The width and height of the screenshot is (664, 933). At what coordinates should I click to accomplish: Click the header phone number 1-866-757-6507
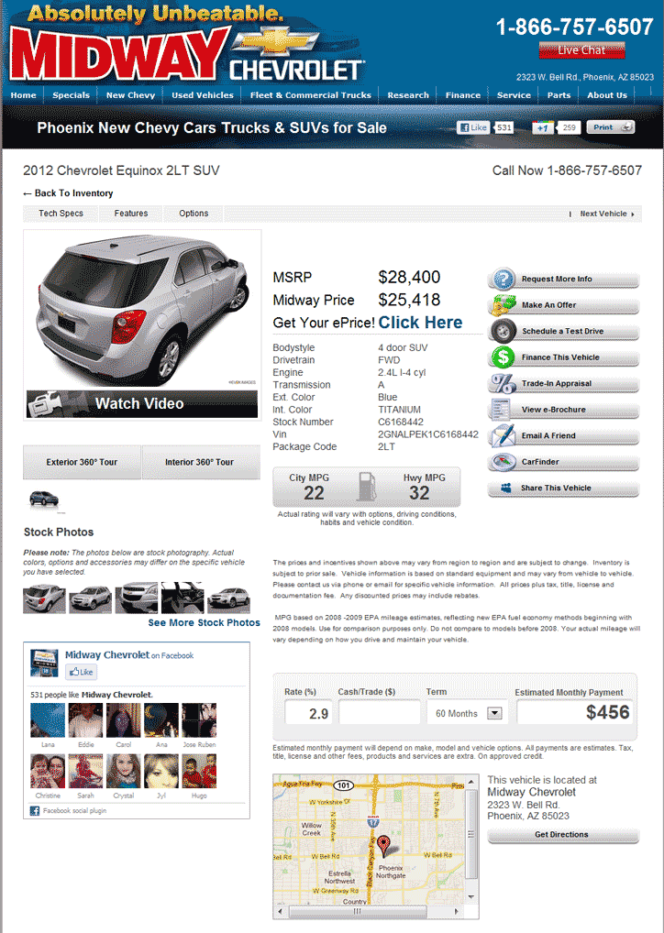click(575, 27)
